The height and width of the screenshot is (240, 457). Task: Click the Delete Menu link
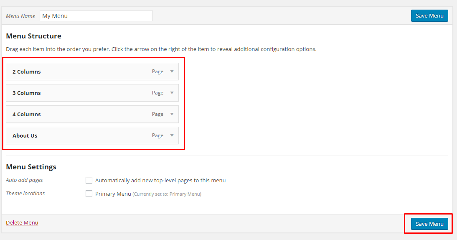click(22, 222)
